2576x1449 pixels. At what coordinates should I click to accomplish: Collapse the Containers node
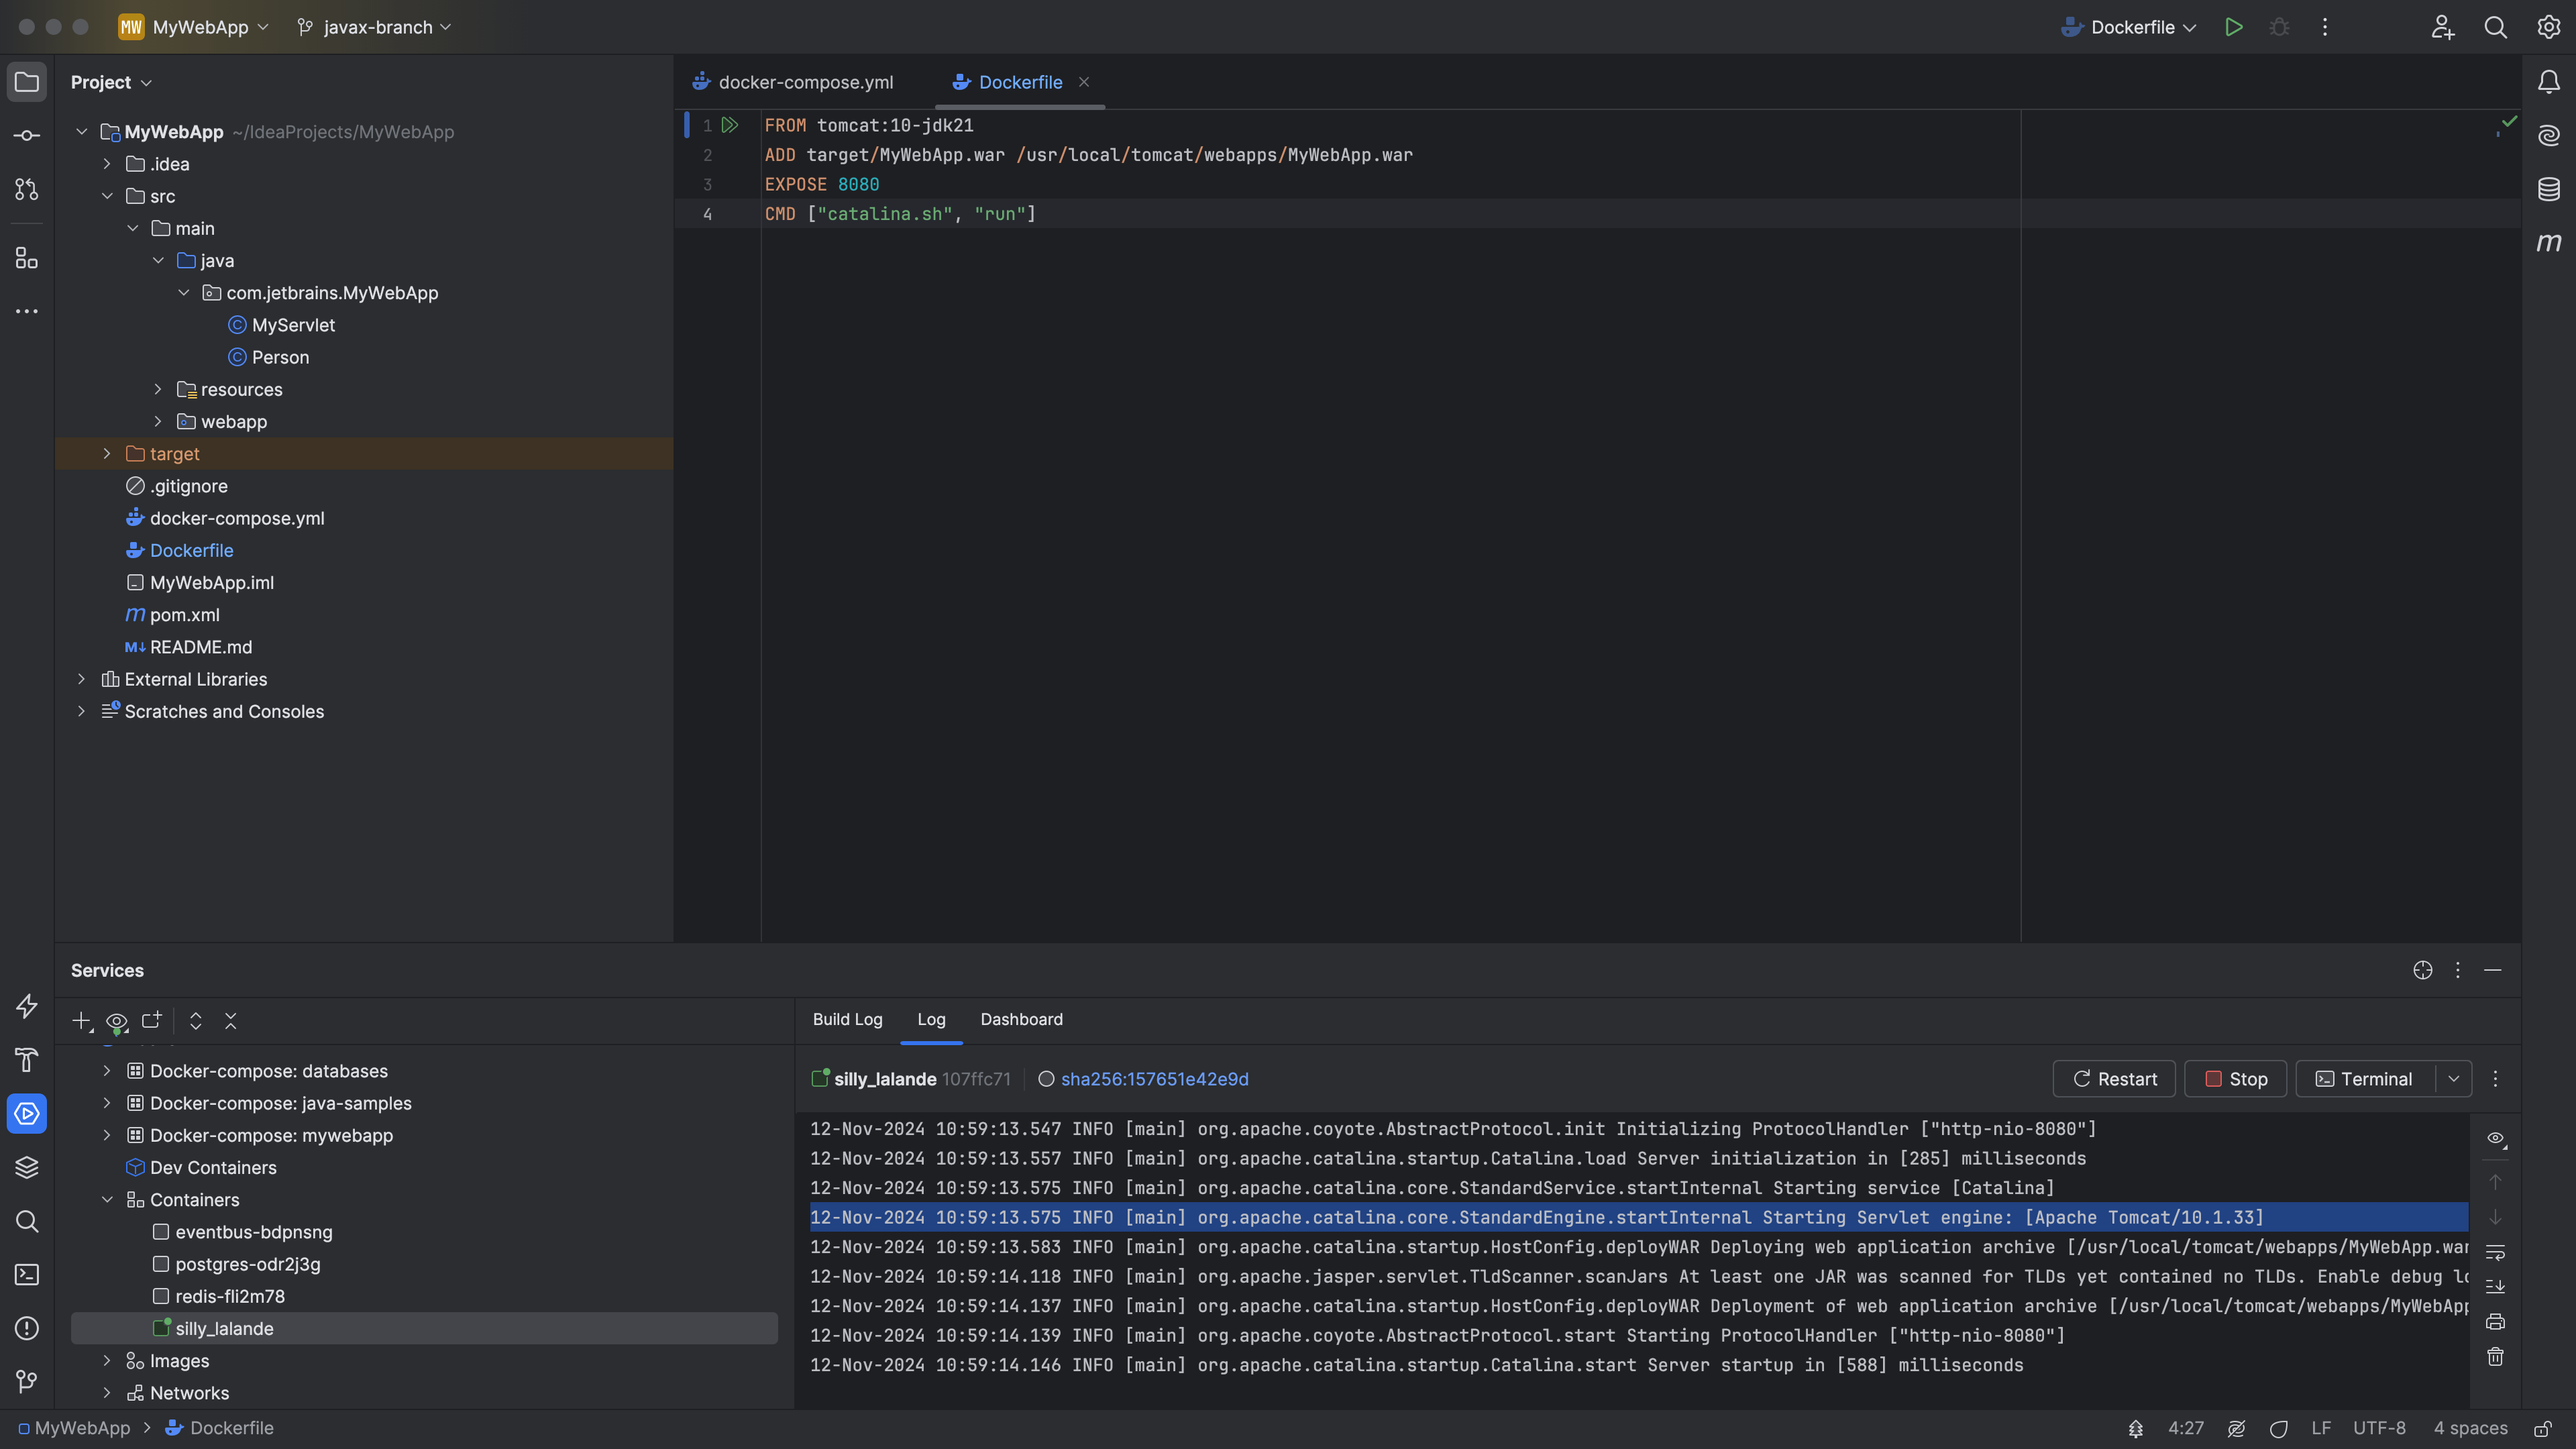107,1199
